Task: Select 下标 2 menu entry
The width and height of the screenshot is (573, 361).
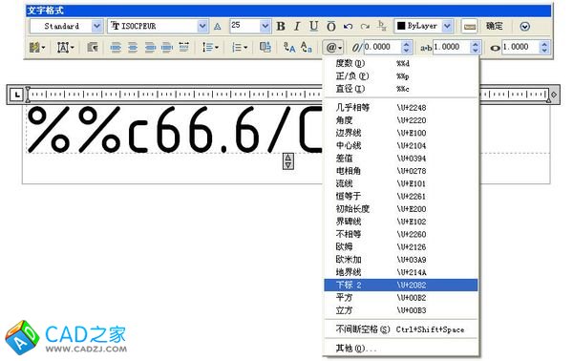Action: [400, 285]
